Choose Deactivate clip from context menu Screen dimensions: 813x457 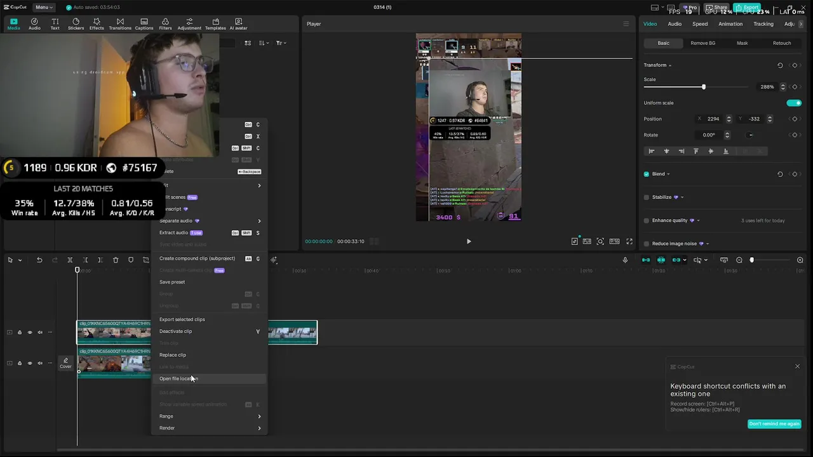[210, 331]
